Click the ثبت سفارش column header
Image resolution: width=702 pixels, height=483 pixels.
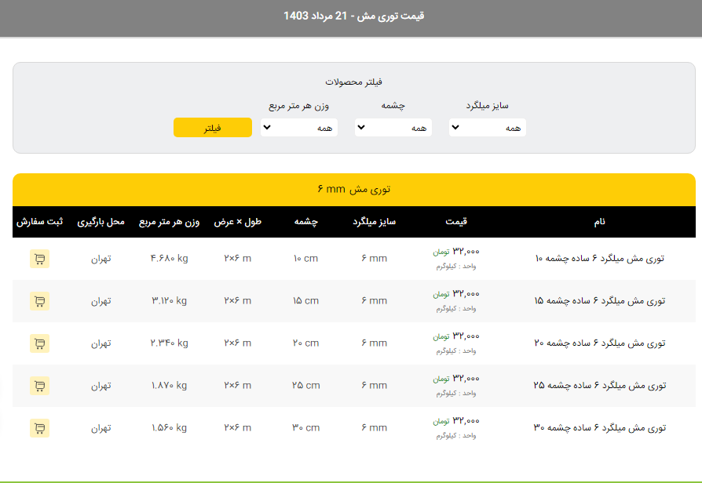pyautogui.click(x=39, y=222)
